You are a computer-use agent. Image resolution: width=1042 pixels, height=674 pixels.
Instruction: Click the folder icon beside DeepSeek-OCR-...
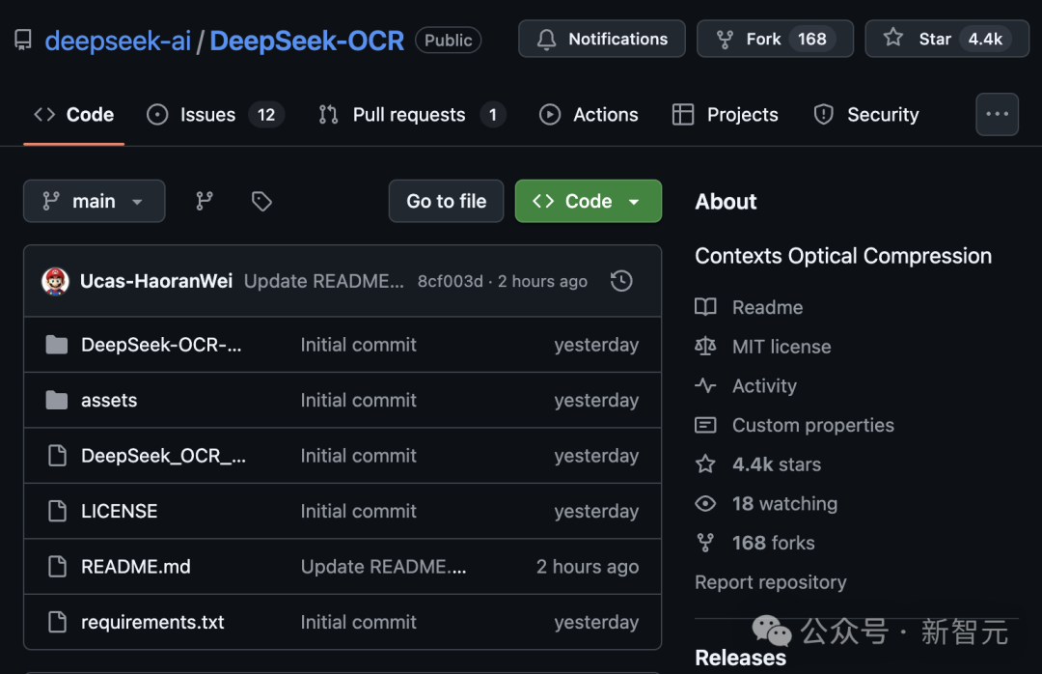(57, 345)
